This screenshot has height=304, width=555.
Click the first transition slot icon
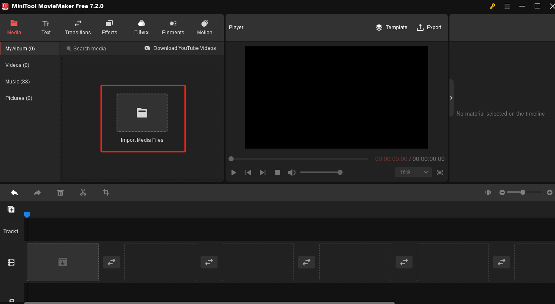tap(112, 262)
